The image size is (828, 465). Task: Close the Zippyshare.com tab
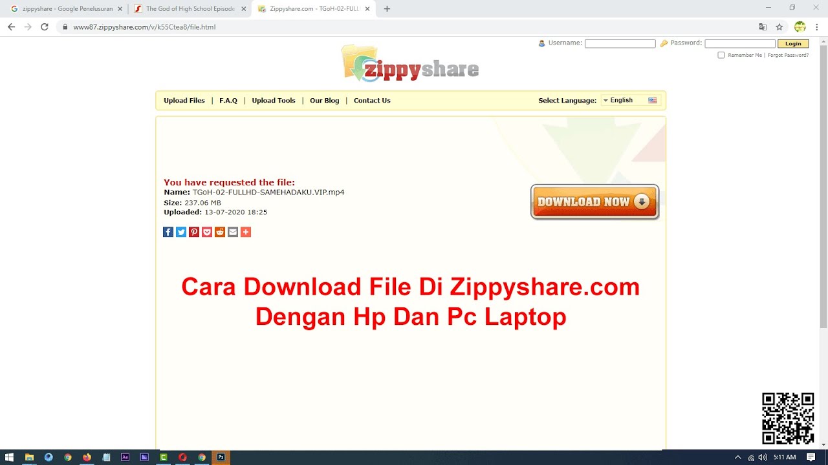[x=367, y=9]
